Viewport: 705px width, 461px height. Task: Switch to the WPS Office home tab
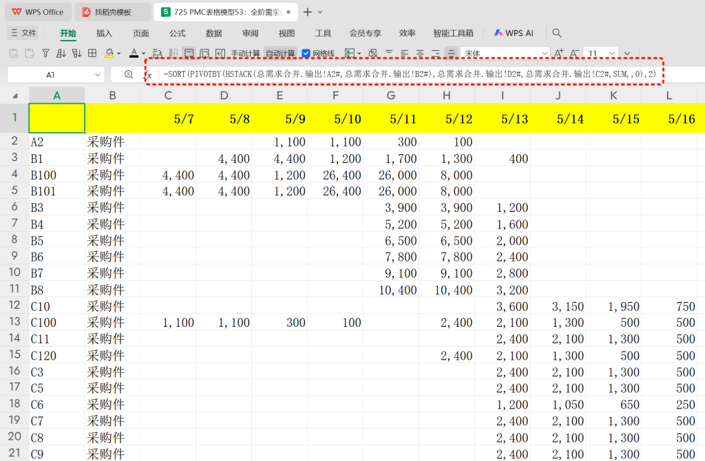38,12
